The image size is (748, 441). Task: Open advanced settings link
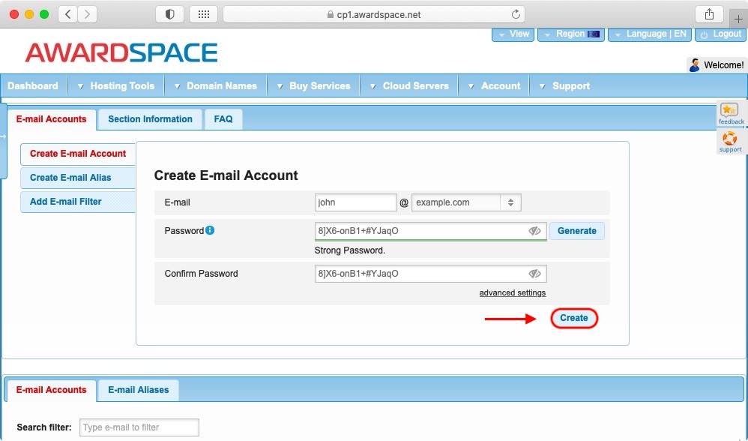(513, 292)
